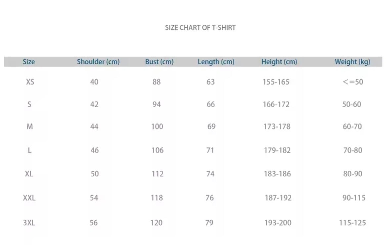Select the Weight (kg) column header
The width and height of the screenshot is (387, 245).
[352, 62]
